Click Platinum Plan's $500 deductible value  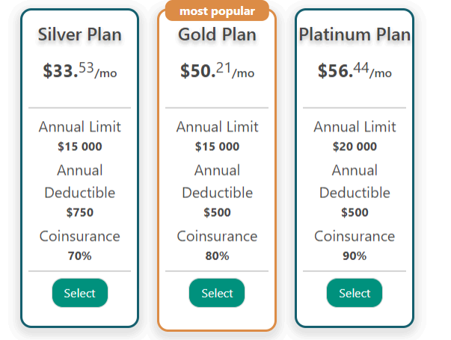click(355, 212)
